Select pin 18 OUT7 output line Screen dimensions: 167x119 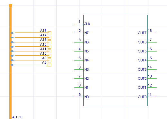point(152,33)
